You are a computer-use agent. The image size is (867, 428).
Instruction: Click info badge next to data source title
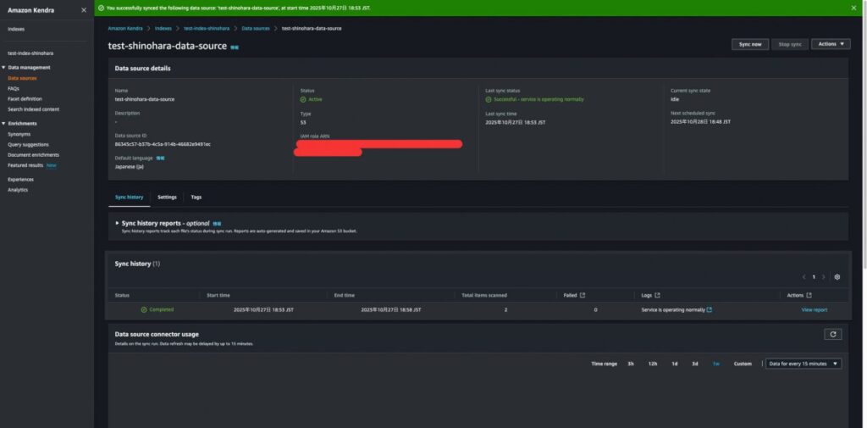tap(235, 47)
